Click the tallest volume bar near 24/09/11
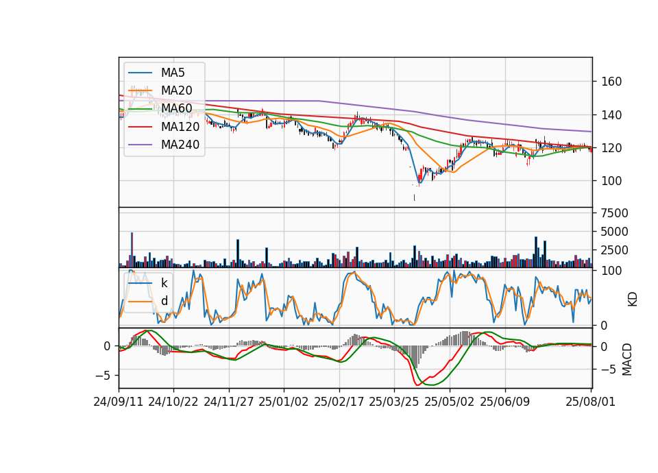Viewport: 658px width, 473px height. (132, 250)
